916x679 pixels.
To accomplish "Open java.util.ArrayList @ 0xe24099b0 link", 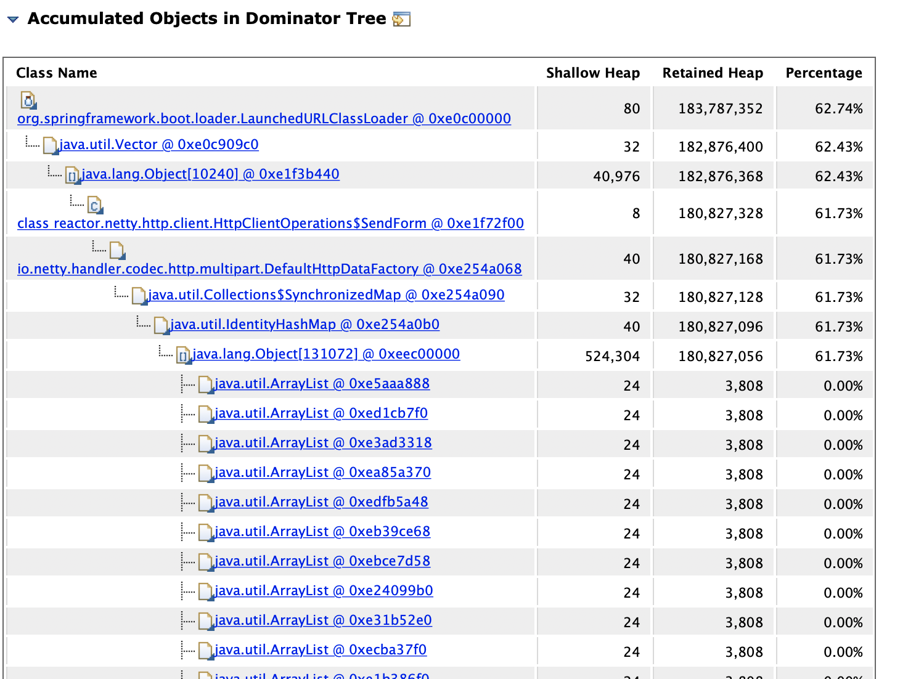I will click(x=324, y=590).
